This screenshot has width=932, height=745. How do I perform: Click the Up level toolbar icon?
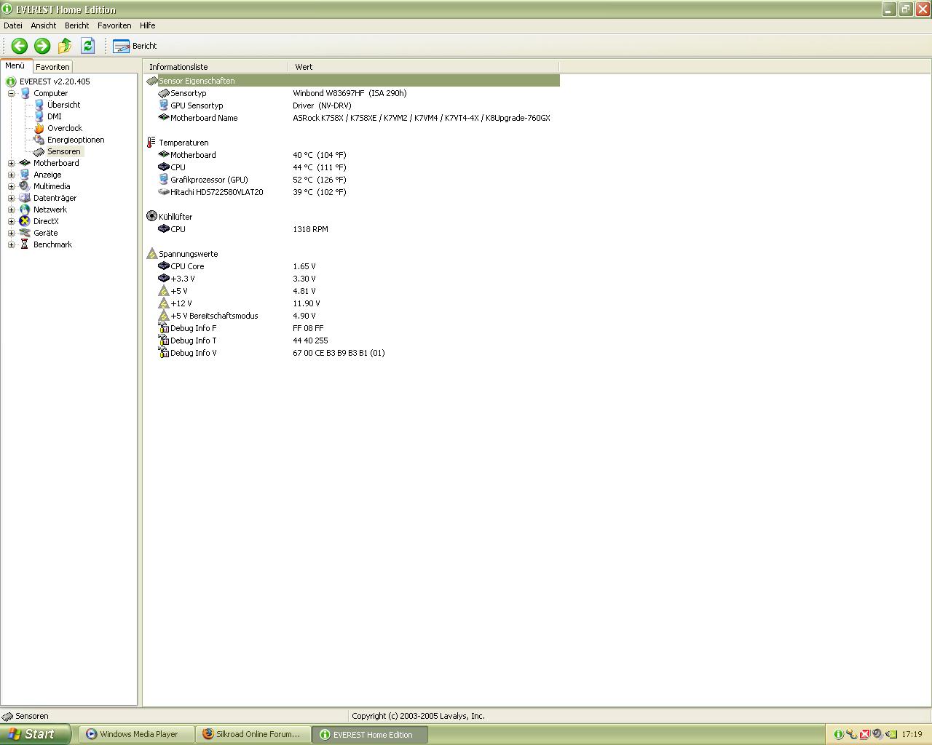pos(65,46)
